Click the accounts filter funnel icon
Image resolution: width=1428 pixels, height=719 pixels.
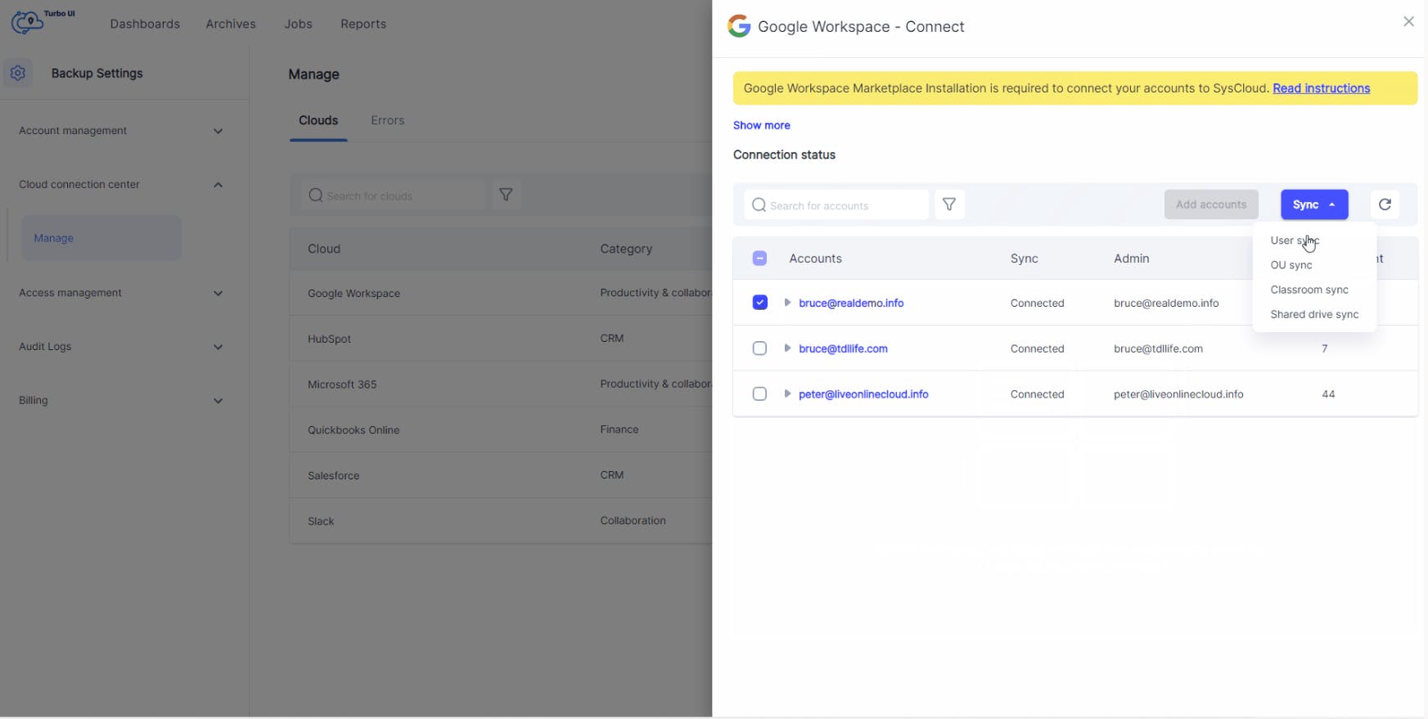click(x=949, y=204)
